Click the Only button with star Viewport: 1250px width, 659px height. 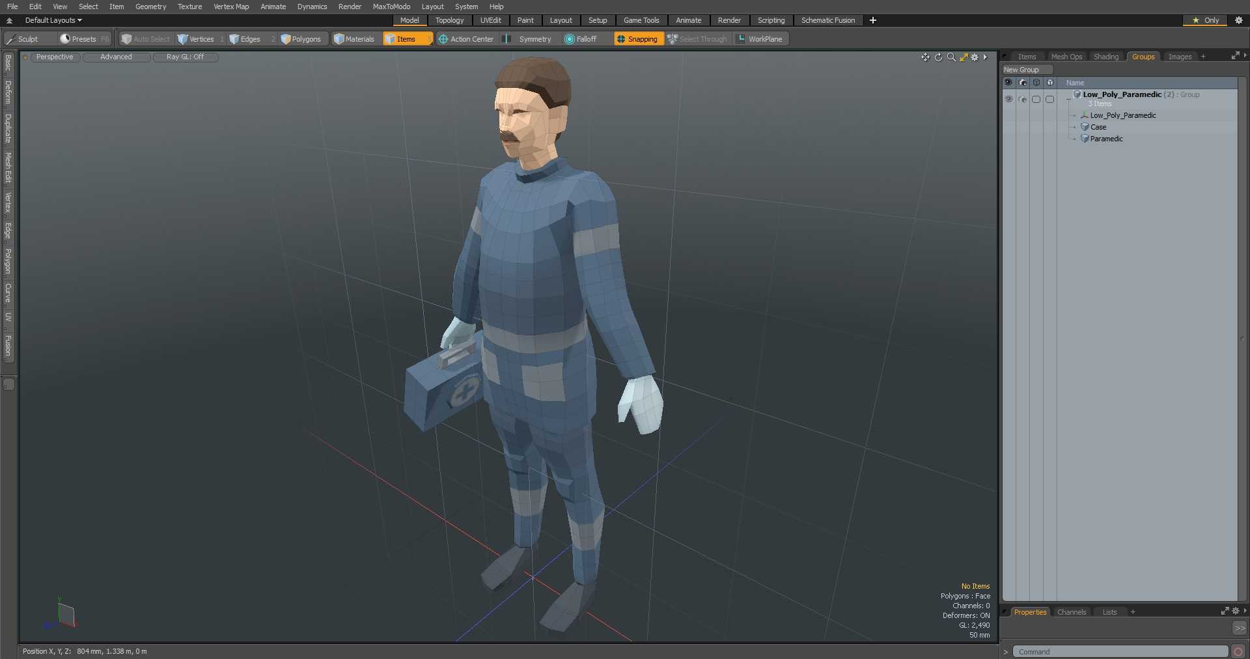(x=1205, y=20)
